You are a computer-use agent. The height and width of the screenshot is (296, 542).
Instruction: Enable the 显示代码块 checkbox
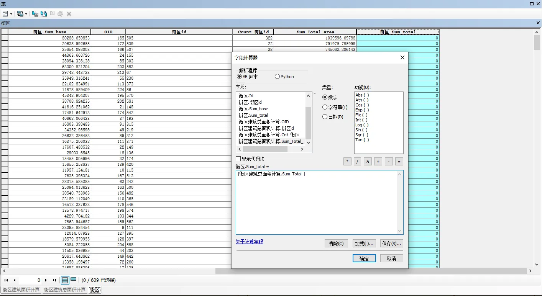click(238, 159)
